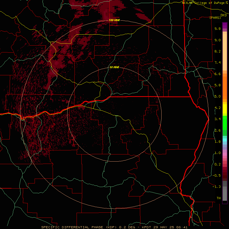Image resolution: width=229 pixels, height=229 pixels.
Task: Click the 9.0 scale label
Action: point(218,40)
